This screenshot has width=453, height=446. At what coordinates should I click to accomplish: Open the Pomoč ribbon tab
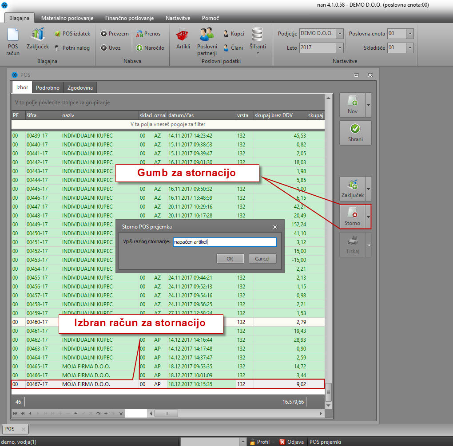click(211, 18)
